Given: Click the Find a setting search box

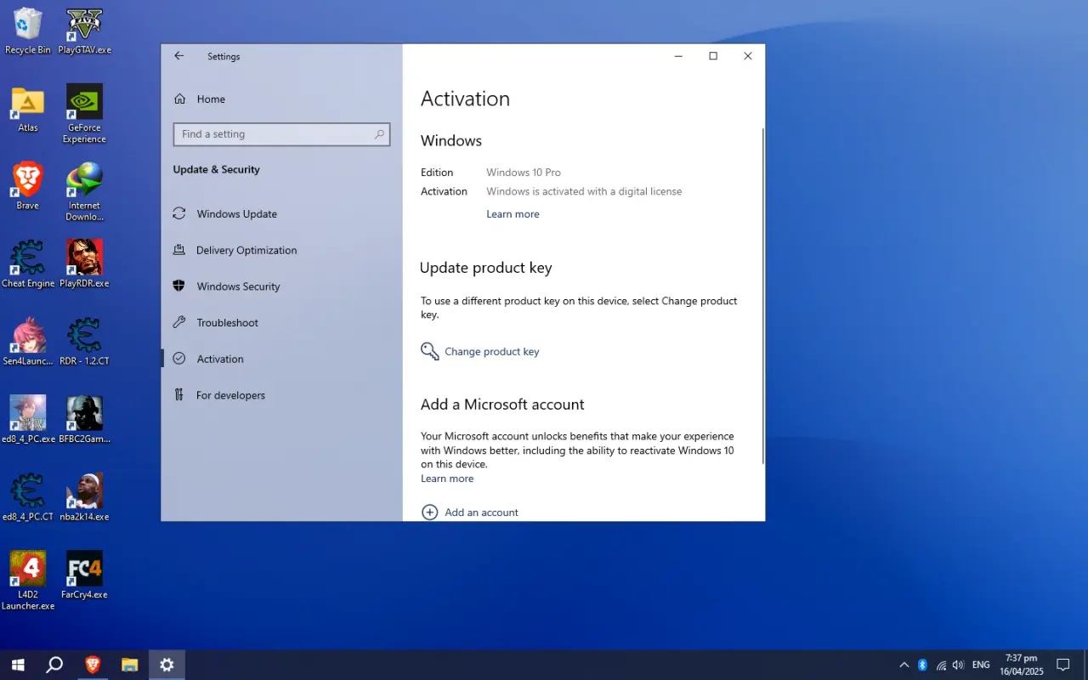Looking at the screenshot, I should [x=281, y=134].
